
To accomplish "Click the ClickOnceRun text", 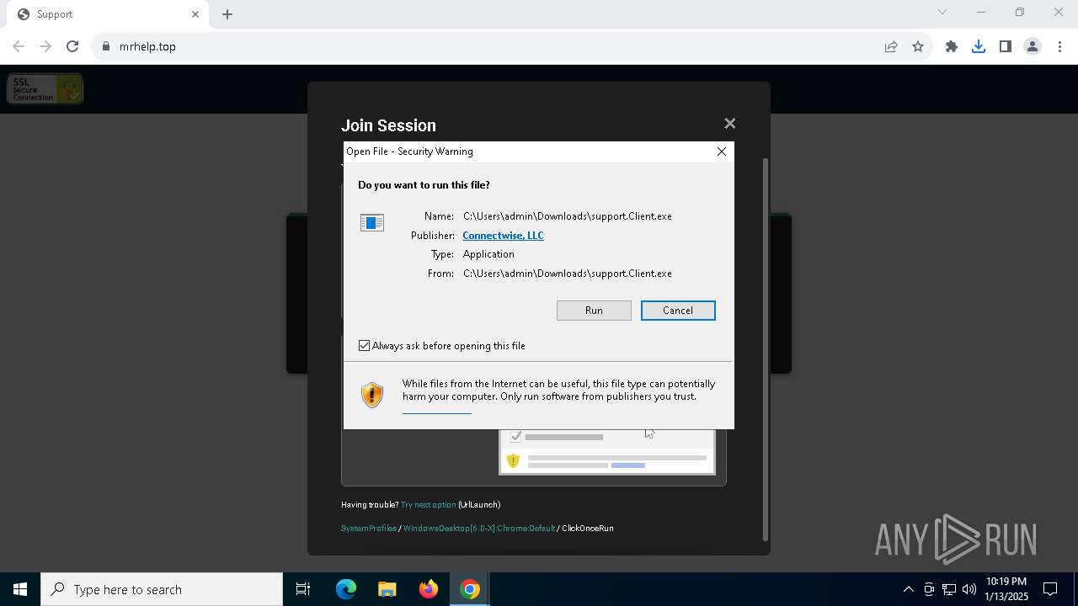I will [x=588, y=529].
